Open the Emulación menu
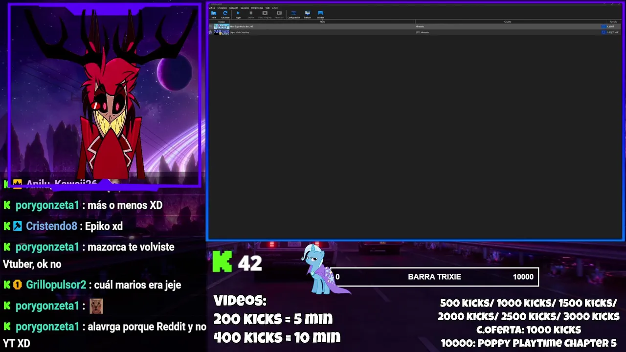Viewport: 626px width, 352px height. click(222, 8)
